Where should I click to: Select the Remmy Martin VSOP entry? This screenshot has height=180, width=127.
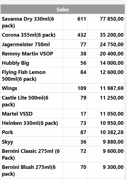[x=63, y=53]
